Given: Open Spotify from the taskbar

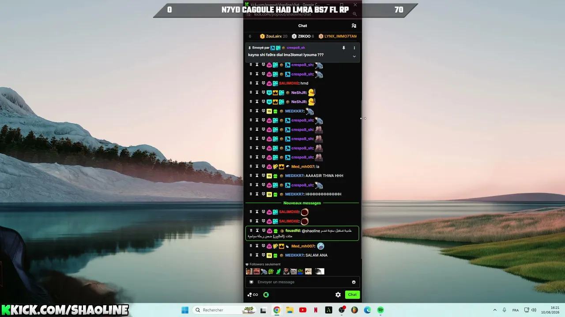Looking at the screenshot, I should [x=380, y=310].
